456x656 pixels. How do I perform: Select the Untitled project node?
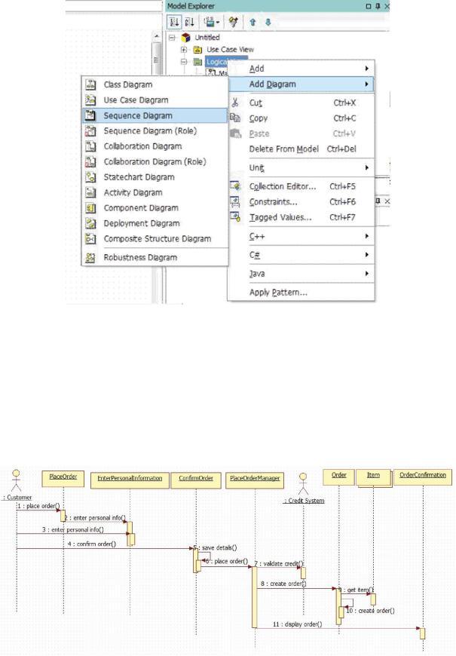207,38
